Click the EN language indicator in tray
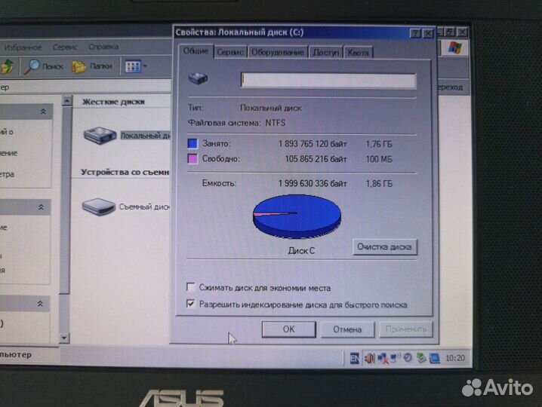Image resolution: width=542 pixels, height=407 pixels. [354, 358]
